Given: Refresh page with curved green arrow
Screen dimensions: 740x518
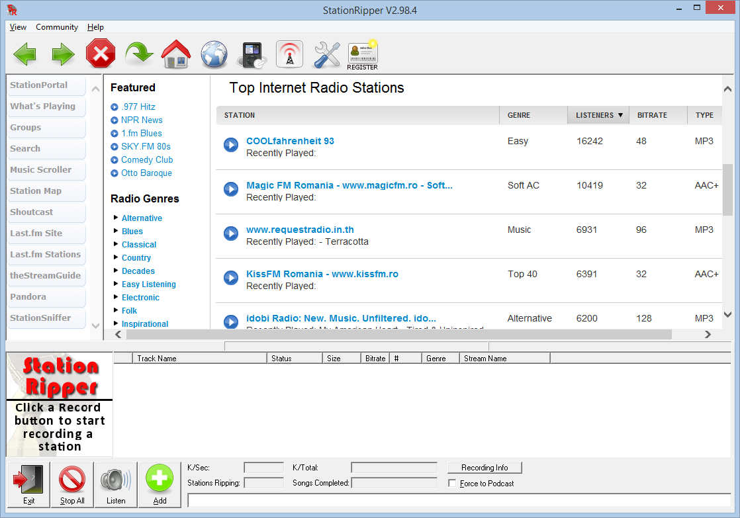Looking at the screenshot, I should (x=139, y=54).
